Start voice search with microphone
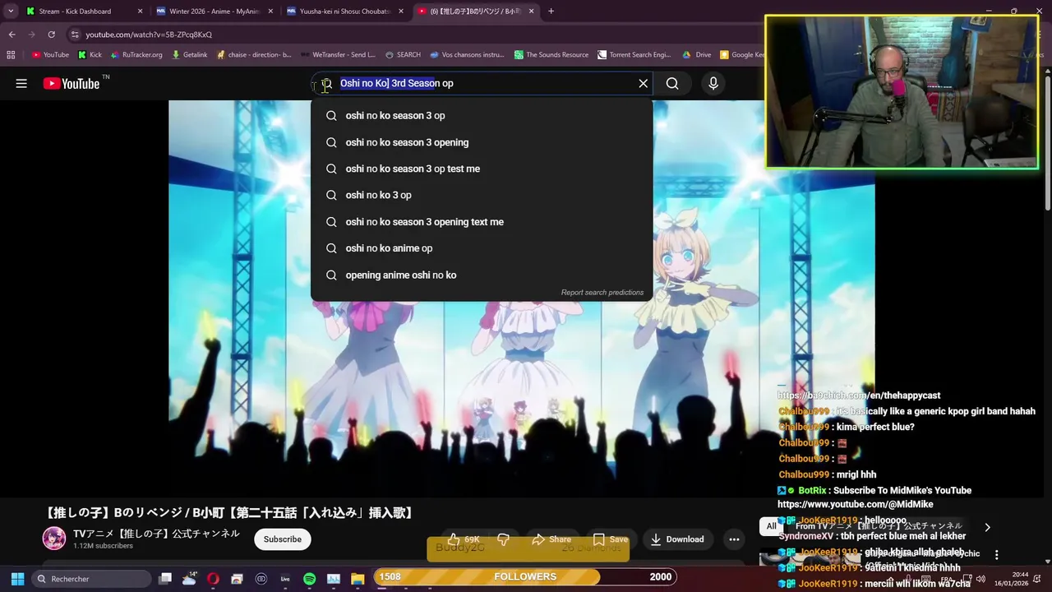Viewport: 1052px width, 592px height. click(x=713, y=83)
